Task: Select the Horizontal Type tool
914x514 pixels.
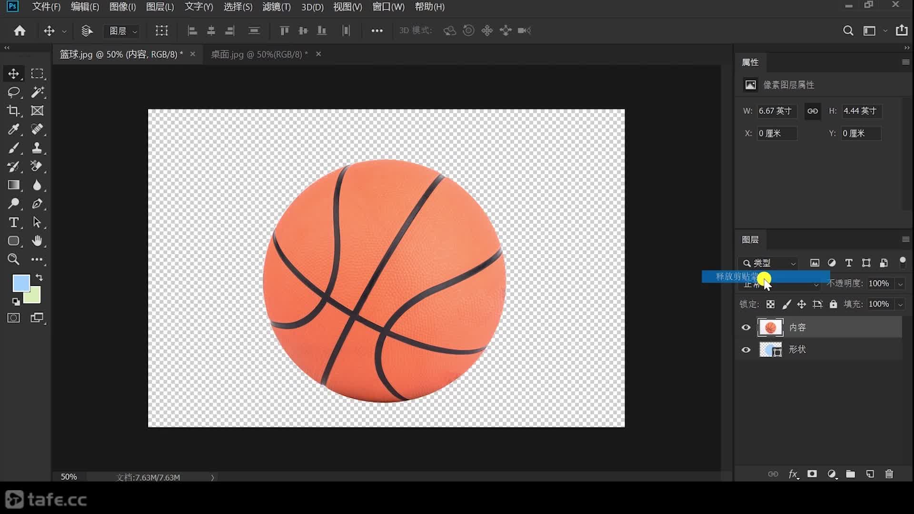Action: tap(13, 222)
